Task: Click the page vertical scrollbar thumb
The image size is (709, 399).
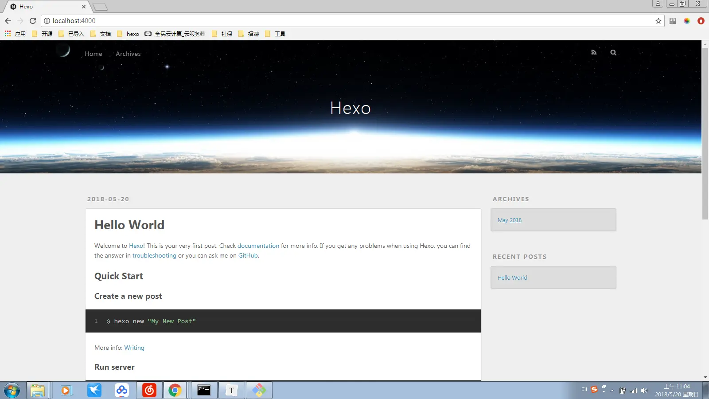Action: 705,133
